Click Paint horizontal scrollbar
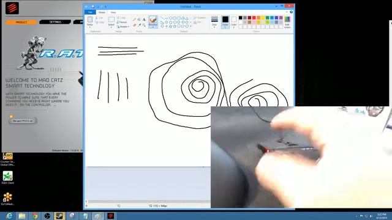 (x=149, y=201)
